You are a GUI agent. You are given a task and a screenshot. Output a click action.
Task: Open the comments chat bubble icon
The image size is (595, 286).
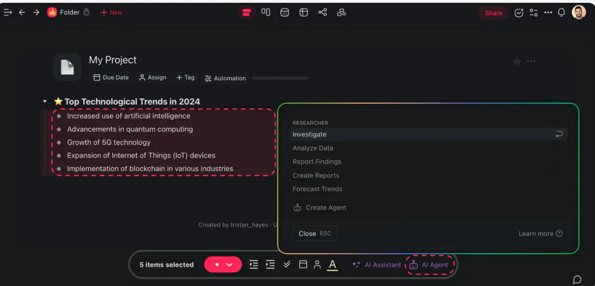[x=577, y=279]
